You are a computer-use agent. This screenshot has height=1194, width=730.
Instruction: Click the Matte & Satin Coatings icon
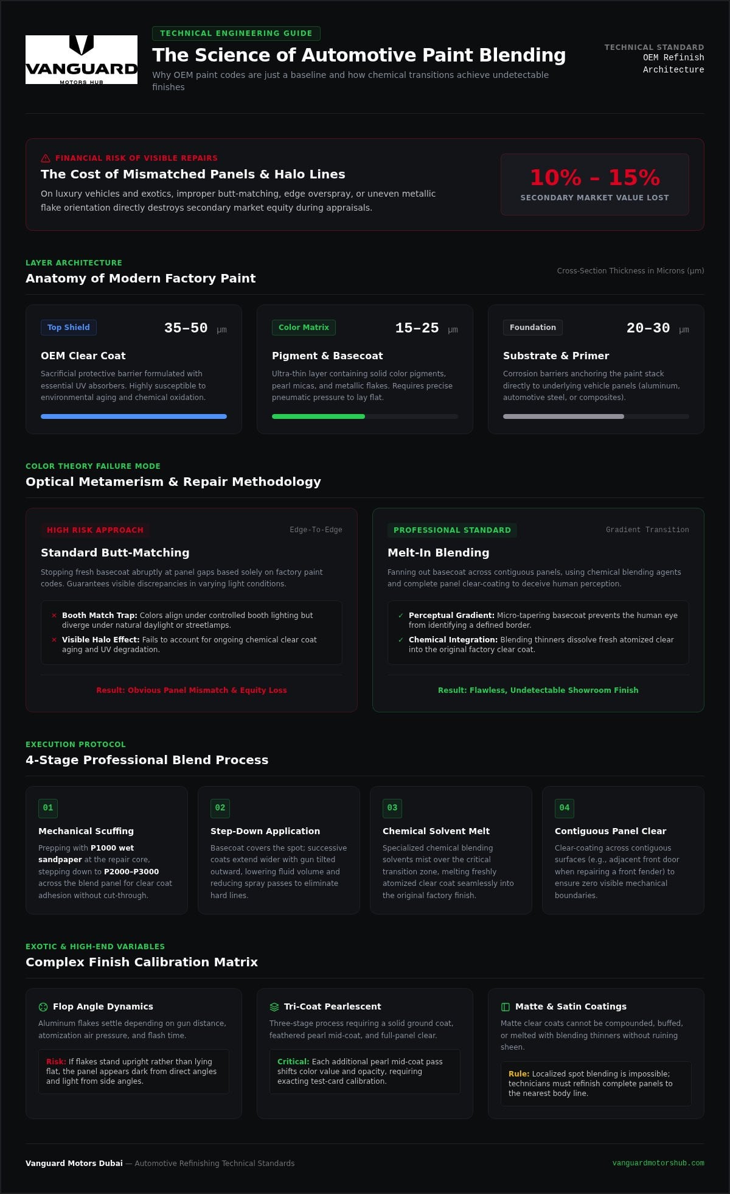click(506, 1007)
